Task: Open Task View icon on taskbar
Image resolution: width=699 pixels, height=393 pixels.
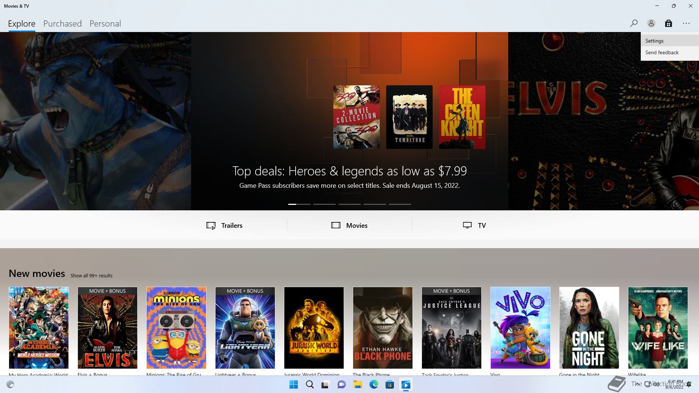Action: tap(325, 385)
